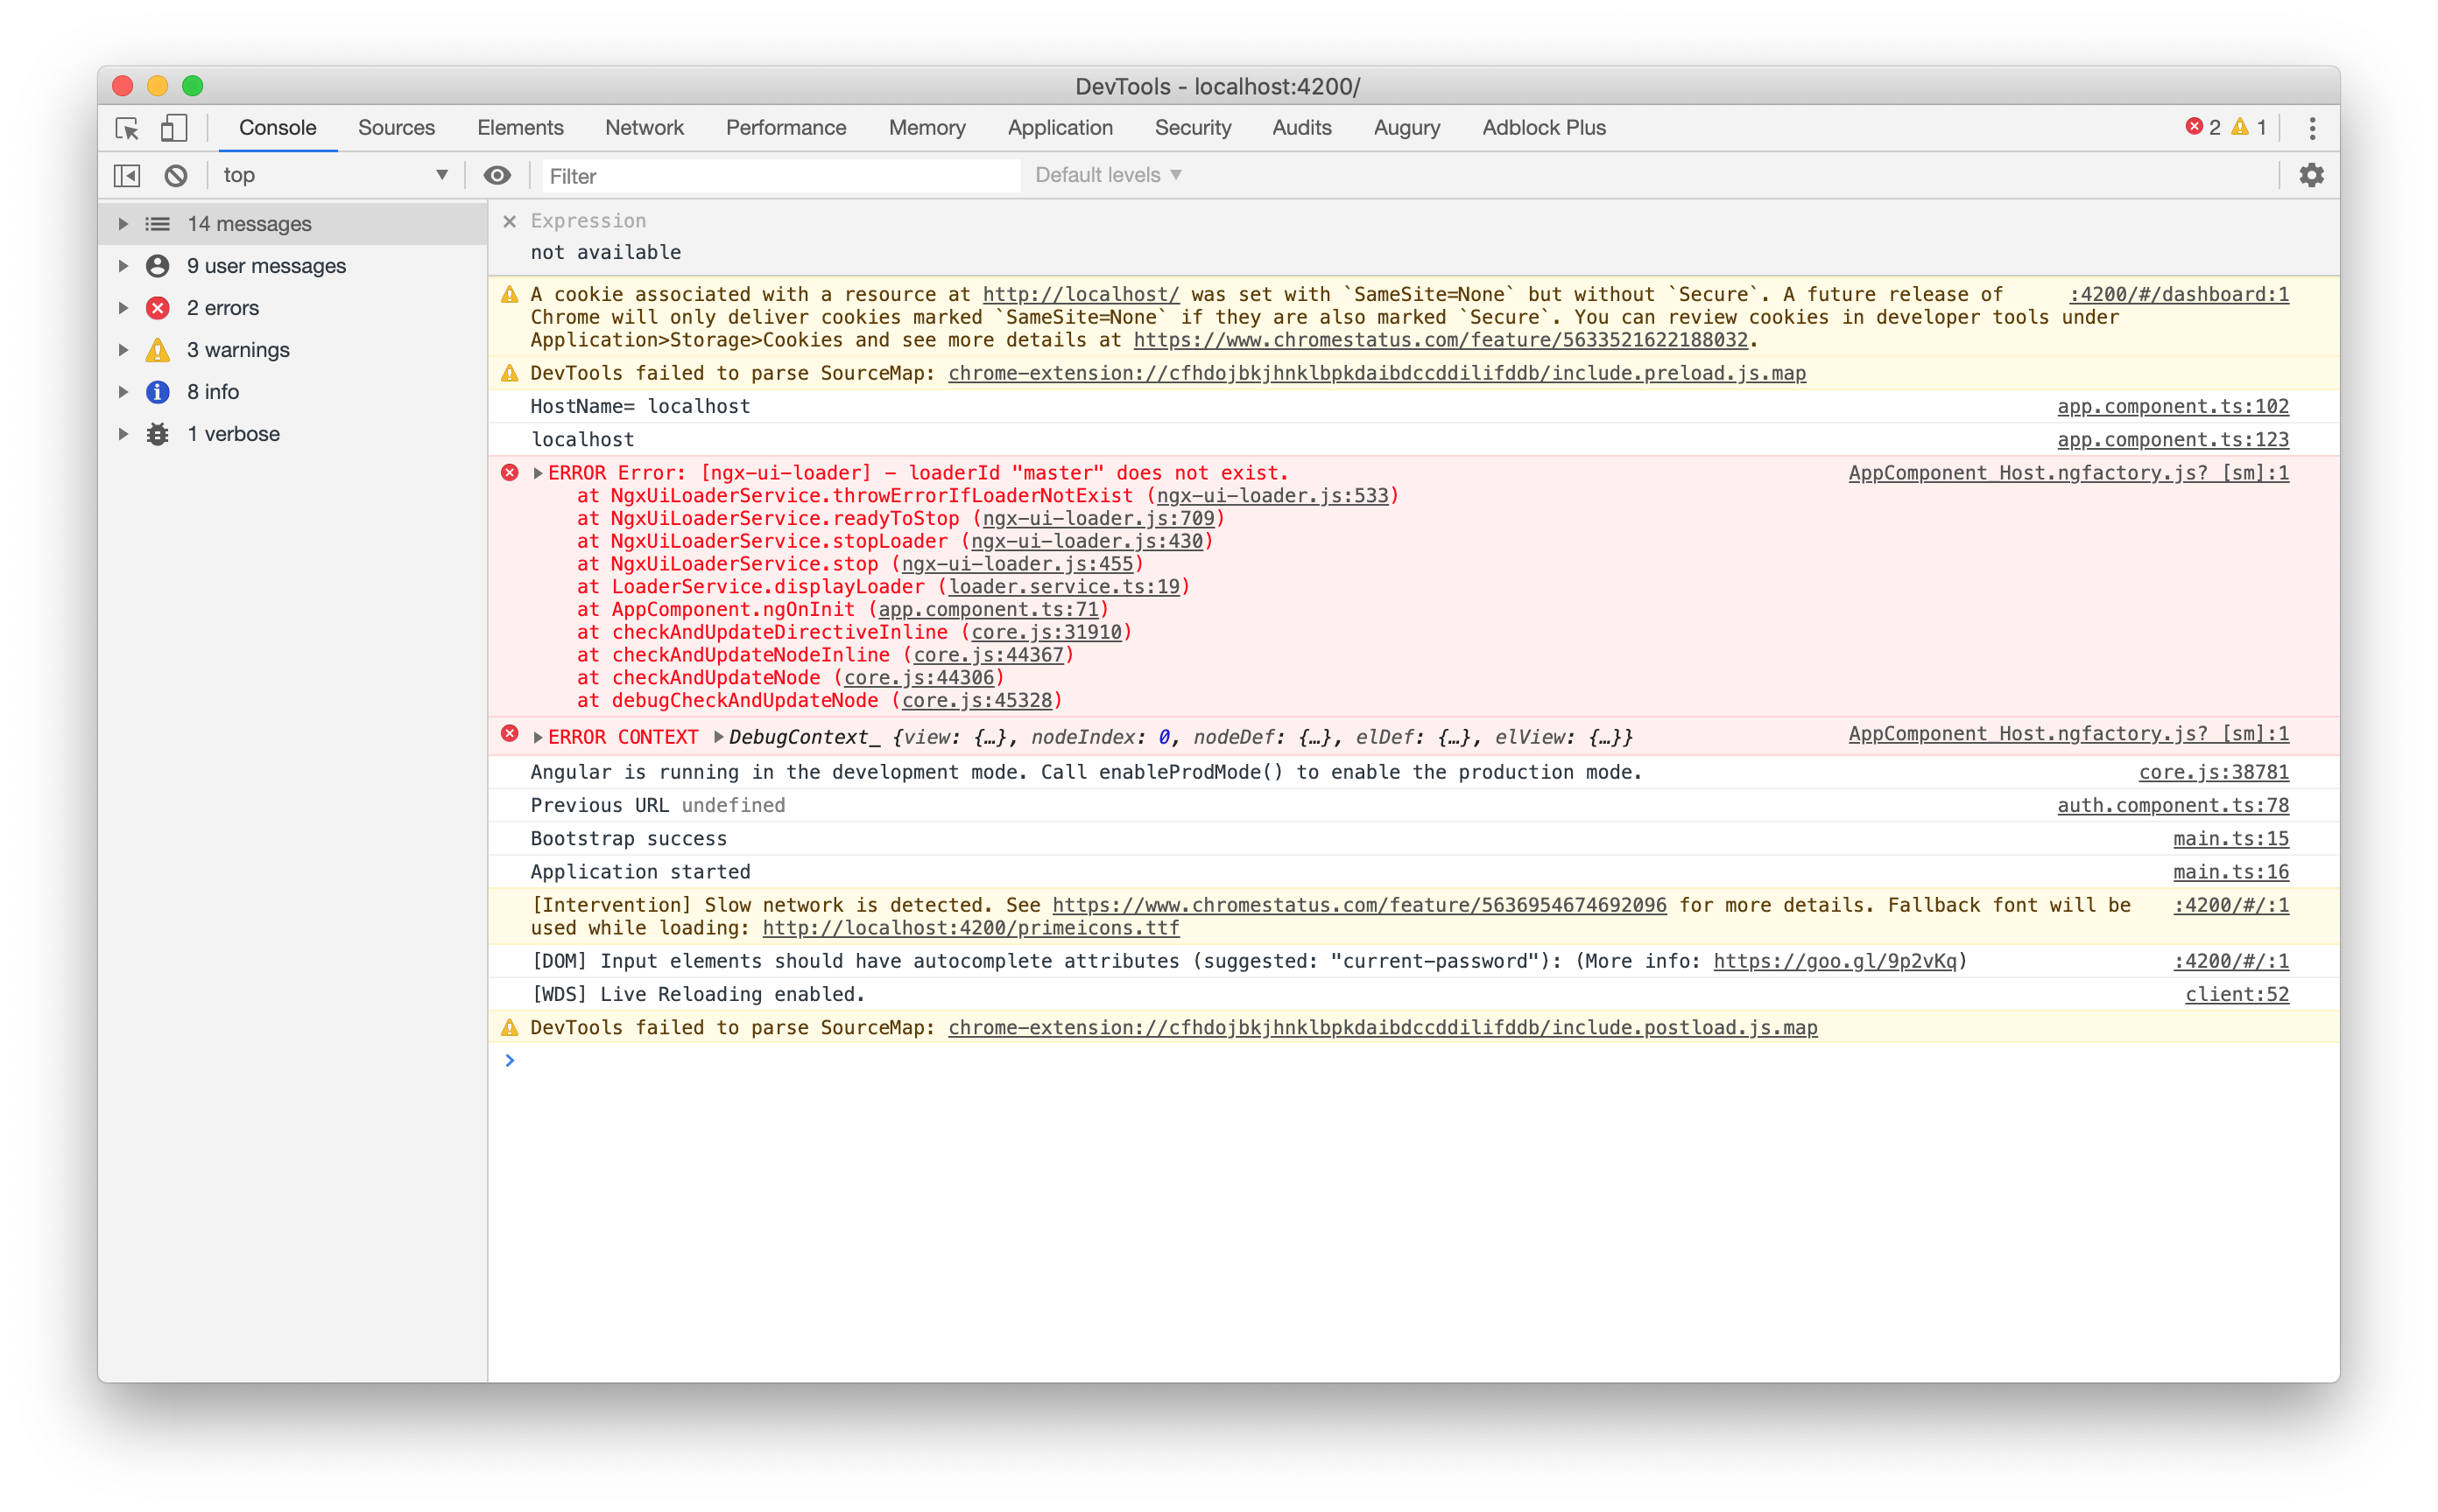
Task: Expand the ngx-ui-loader ERROR stack trace
Action: pos(537,472)
